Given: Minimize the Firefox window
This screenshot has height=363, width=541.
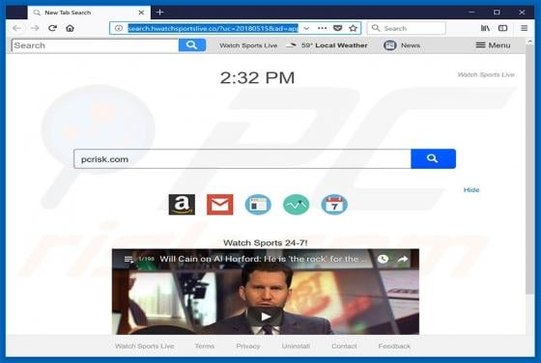Looking at the screenshot, I should pyautogui.click(x=471, y=13).
